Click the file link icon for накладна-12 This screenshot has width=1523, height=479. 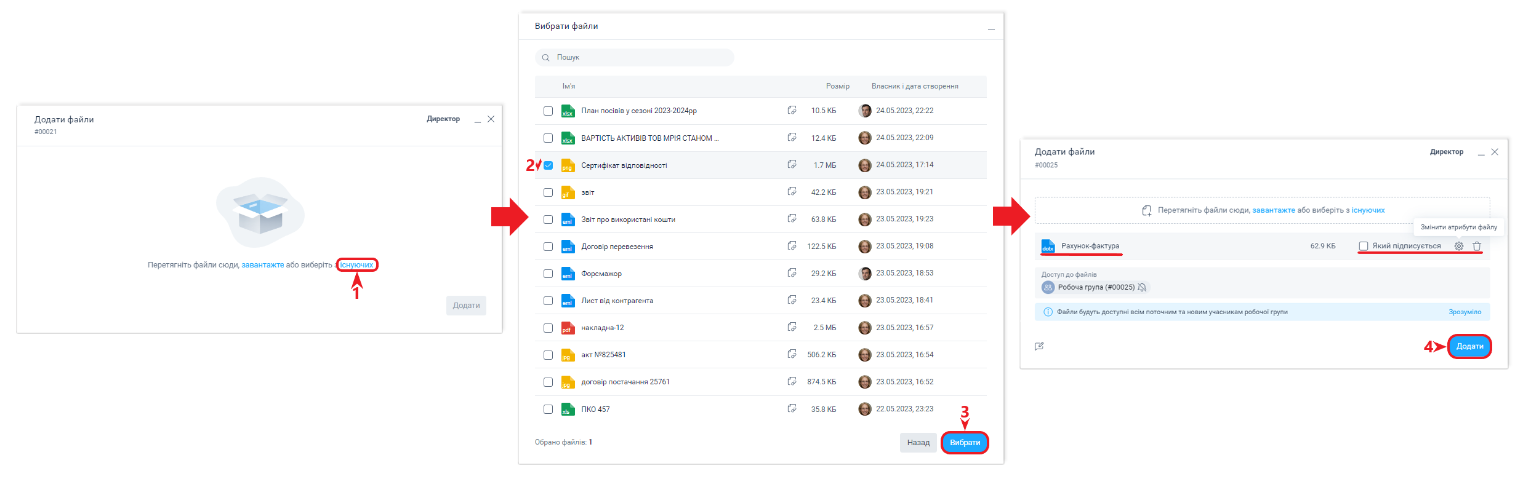[x=792, y=327]
